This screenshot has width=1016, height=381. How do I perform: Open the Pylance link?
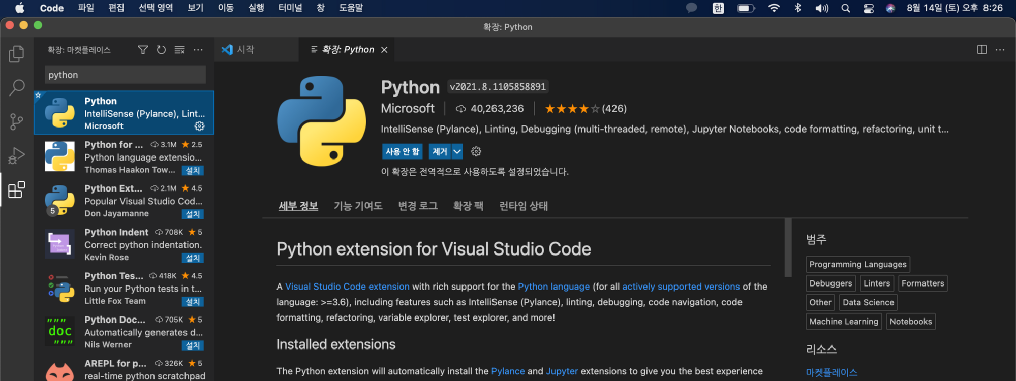[508, 371]
